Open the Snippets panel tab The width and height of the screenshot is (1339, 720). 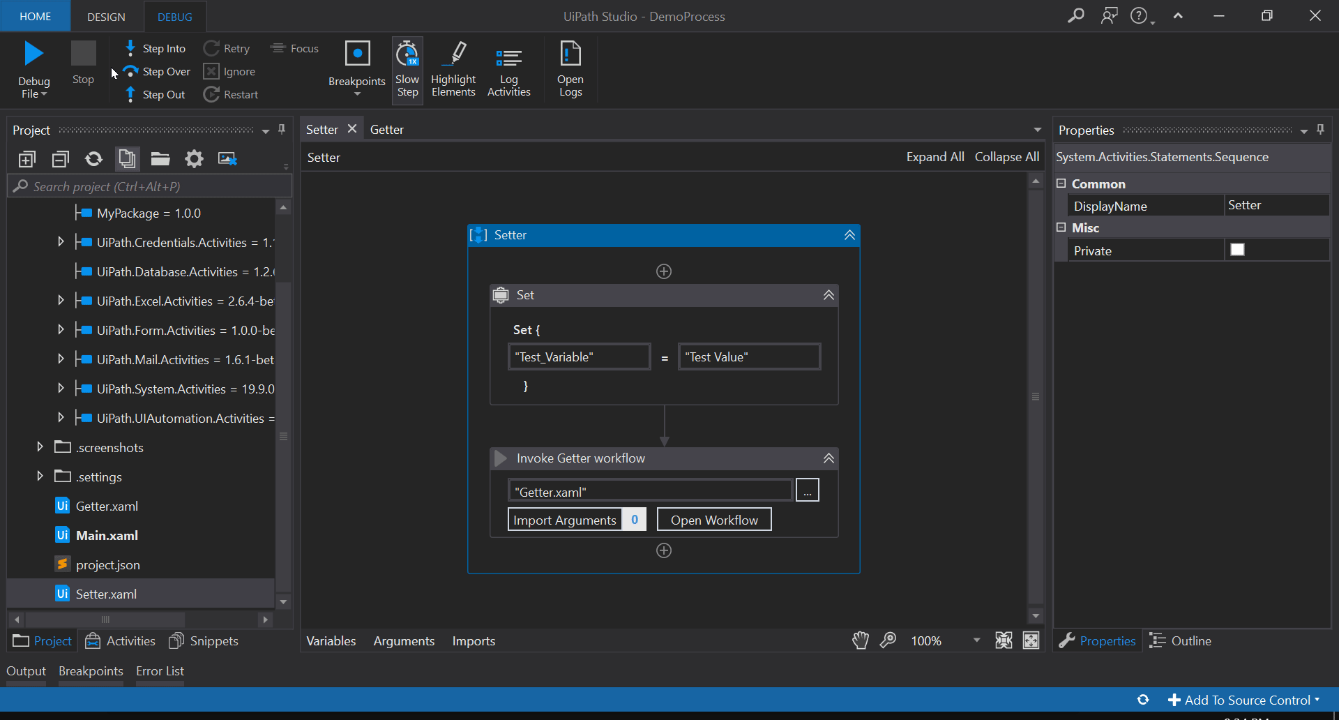tap(204, 640)
